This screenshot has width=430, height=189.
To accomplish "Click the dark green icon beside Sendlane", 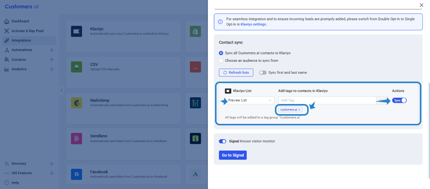I will tap(196, 138).
